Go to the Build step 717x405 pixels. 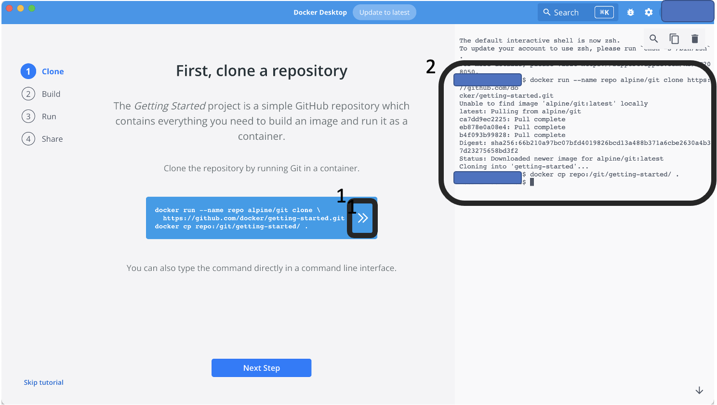[x=41, y=94]
